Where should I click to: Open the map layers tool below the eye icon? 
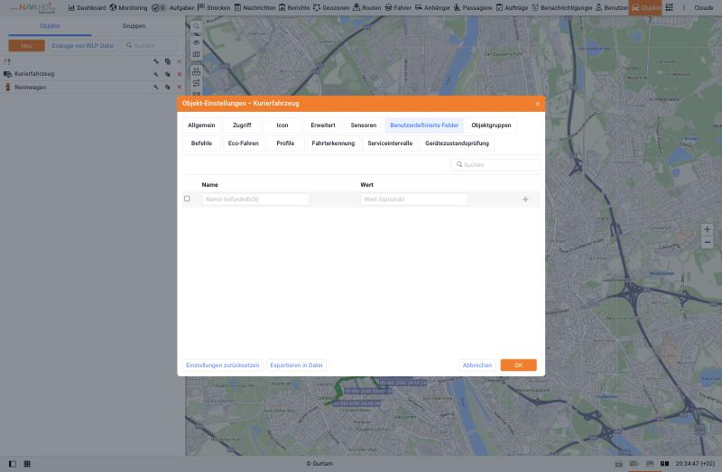196,54
